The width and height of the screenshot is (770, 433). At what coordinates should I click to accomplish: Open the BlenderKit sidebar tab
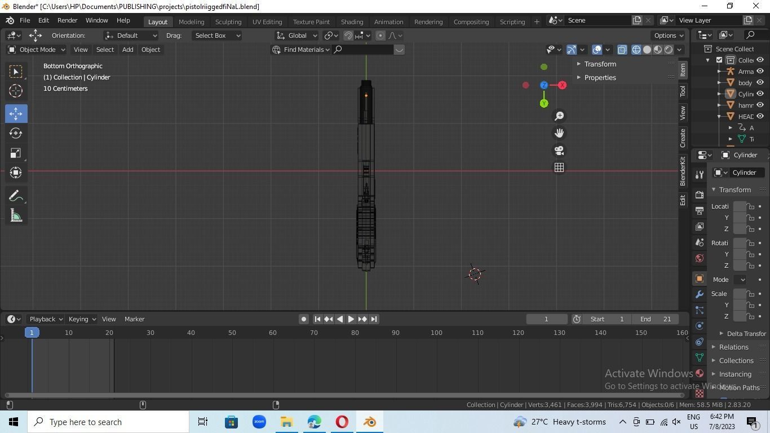tap(683, 171)
